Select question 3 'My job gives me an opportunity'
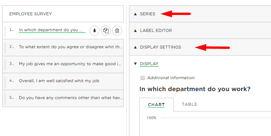 pyautogui.click(x=70, y=64)
